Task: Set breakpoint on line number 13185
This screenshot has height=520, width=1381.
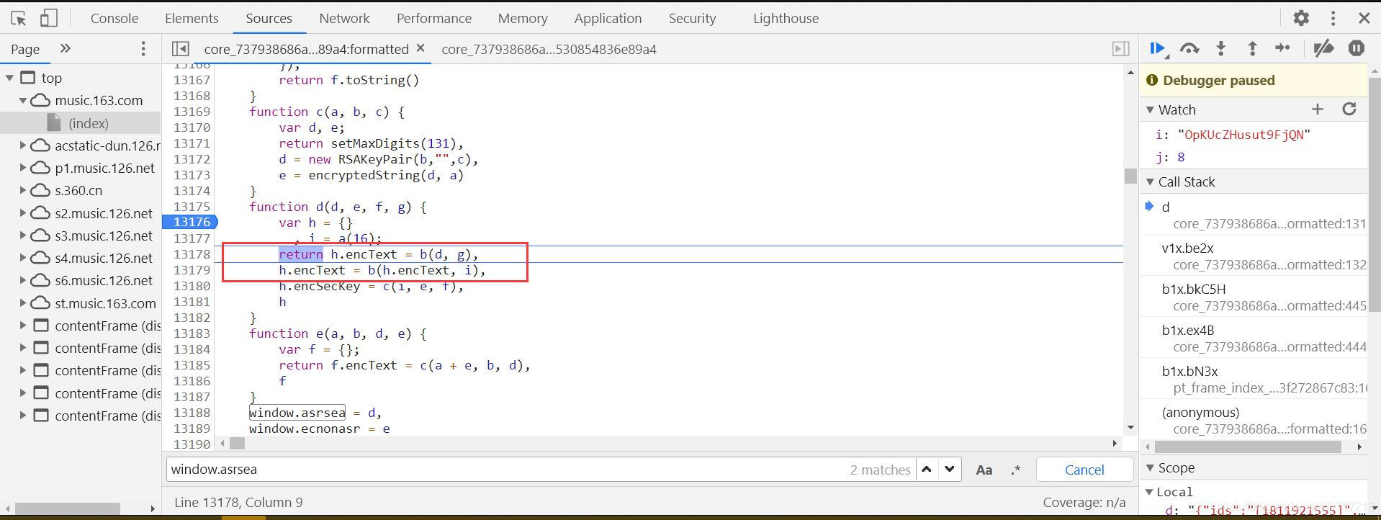Action: pos(192,365)
